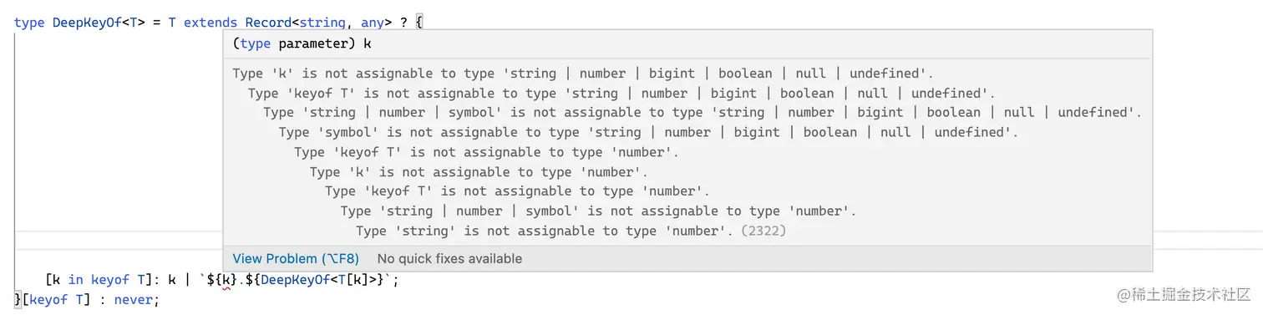Click the opening brace ending the first line
Image resolution: width=1263 pixels, height=315 pixels.
pyautogui.click(x=419, y=23)
